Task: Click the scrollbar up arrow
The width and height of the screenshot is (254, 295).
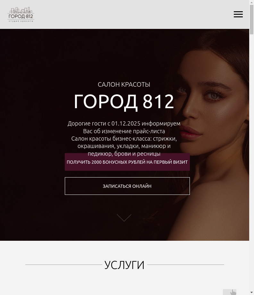Action: point(251,2)
